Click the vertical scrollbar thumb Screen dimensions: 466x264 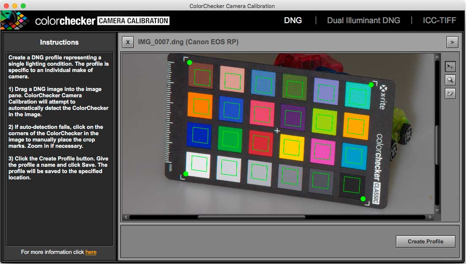coord(437,144)
